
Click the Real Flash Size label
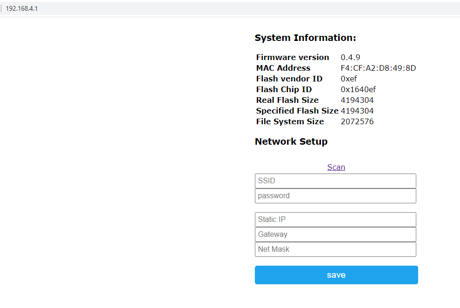click(287, 100)
